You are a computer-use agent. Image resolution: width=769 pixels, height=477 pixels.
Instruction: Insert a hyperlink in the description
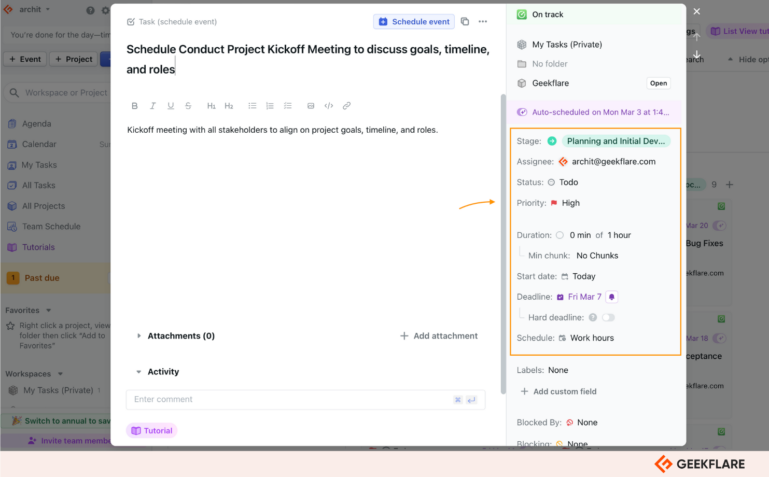click(346, 106)
